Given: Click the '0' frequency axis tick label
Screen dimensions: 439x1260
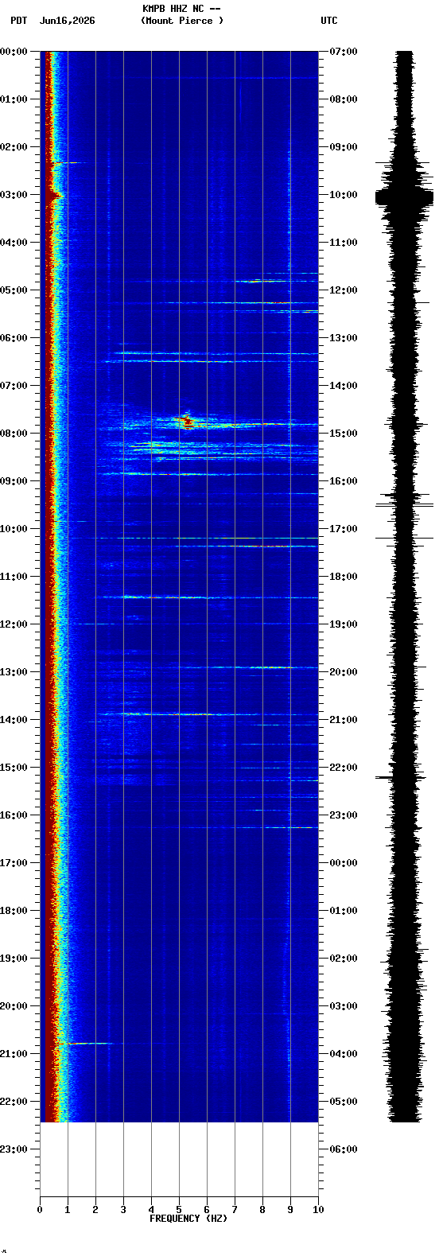Looking at the screenshot, I should click(40, 1210).
